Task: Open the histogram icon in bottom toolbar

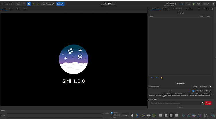Action: click(x=206, y=116)
